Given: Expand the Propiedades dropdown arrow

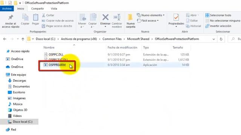Looking at the screenshot, I should (x=176, y=27).
